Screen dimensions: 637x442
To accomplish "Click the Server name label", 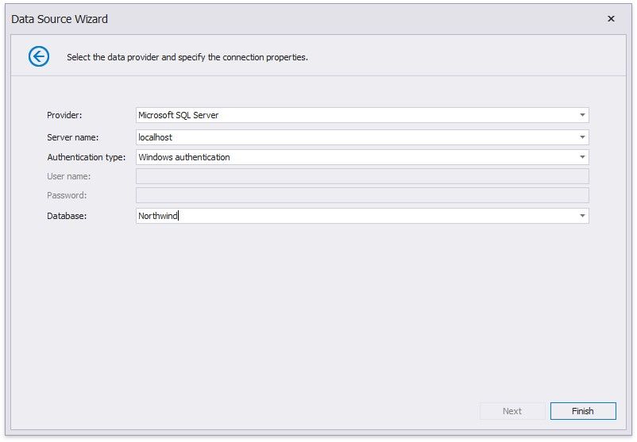I will pos(73,137).
